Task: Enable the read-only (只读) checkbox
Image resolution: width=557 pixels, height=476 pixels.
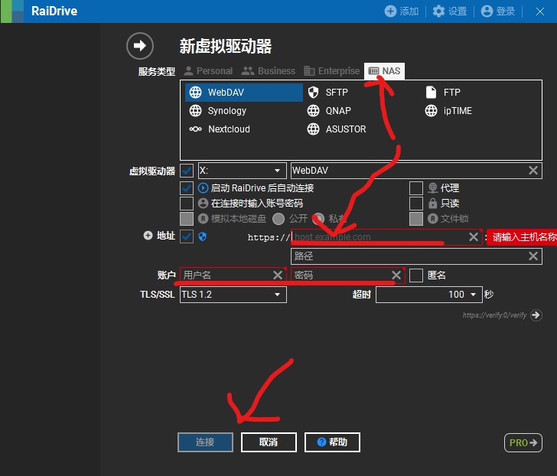Action: pyautogui.click(x=416, y=204)
